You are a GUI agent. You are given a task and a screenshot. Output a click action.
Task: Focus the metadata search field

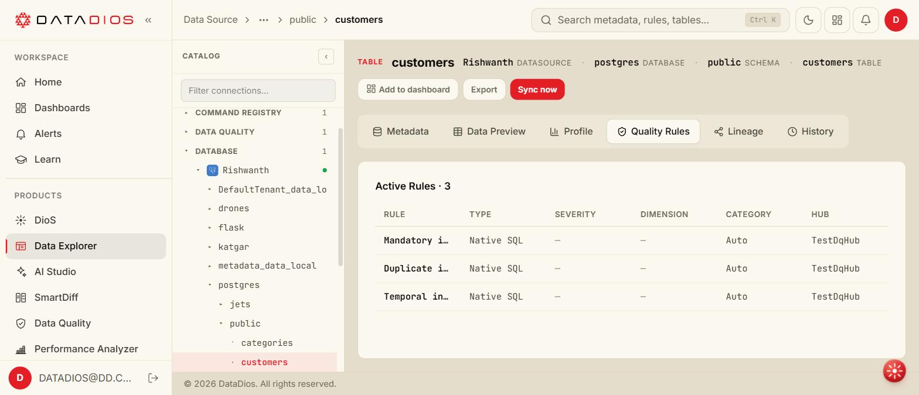pyautogui.click(x=660, y=20)
